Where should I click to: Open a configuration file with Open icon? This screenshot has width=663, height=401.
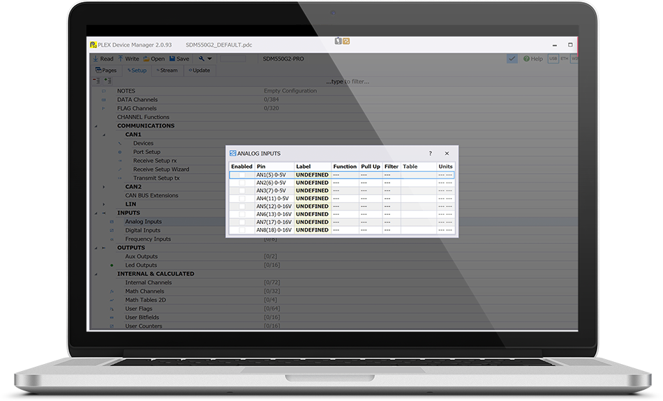tap(147, 59)
